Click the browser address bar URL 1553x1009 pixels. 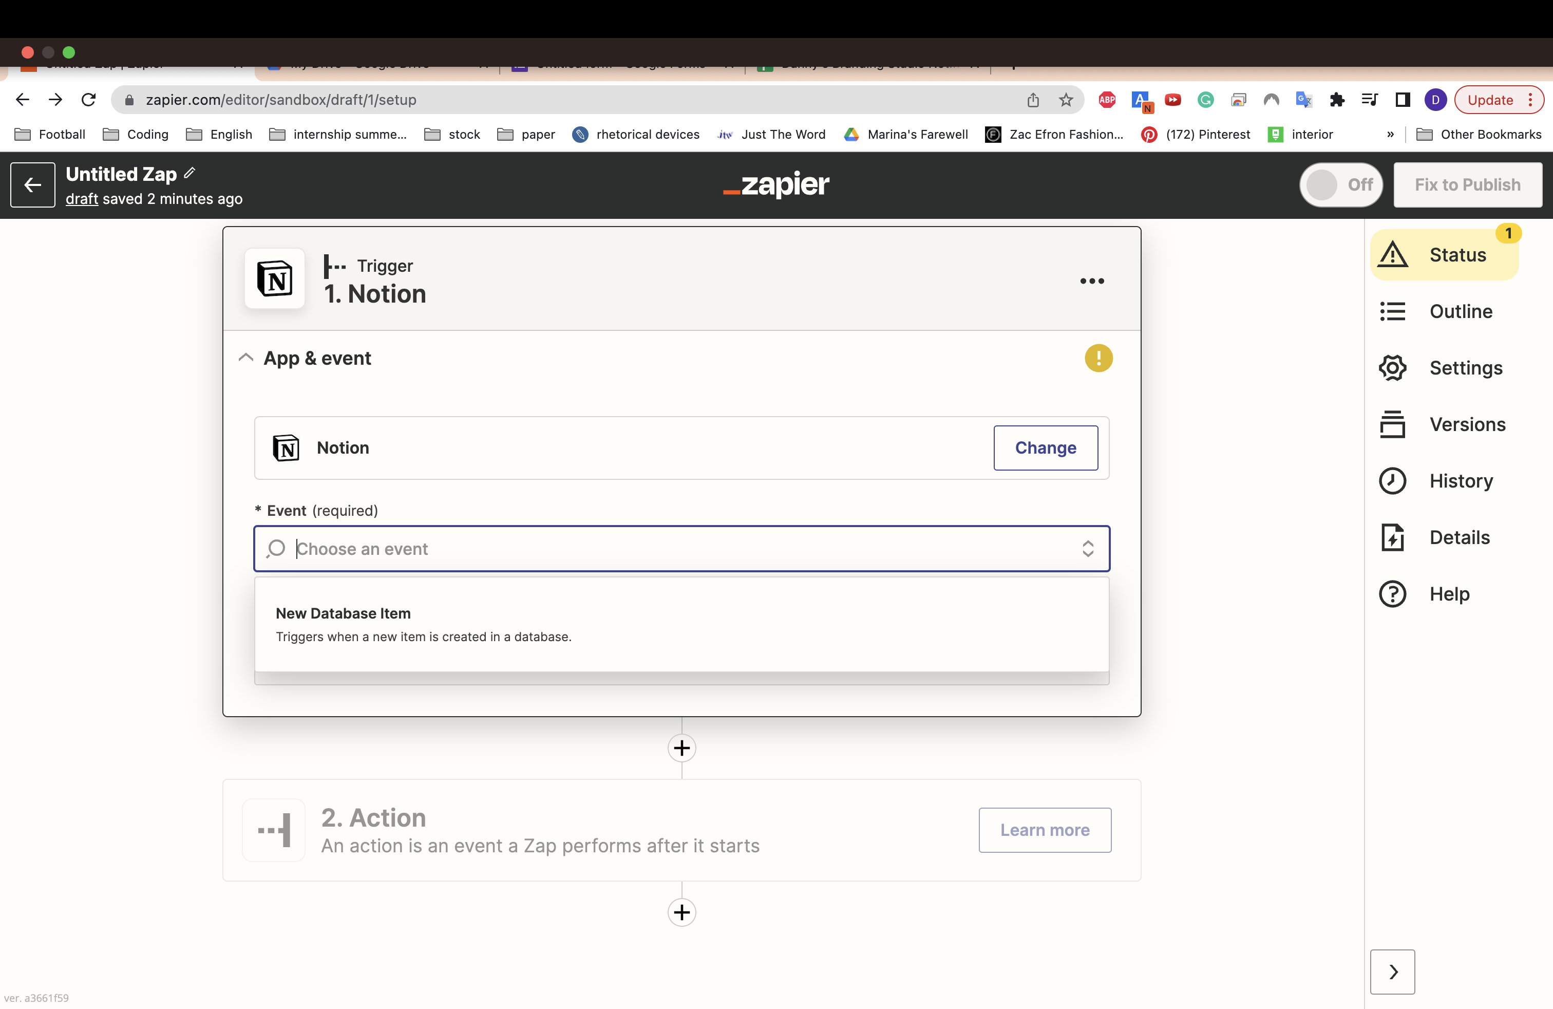281,100
